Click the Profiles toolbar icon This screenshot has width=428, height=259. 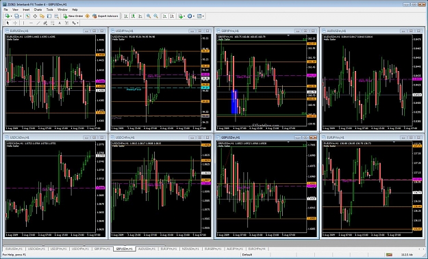coord(16,16)
